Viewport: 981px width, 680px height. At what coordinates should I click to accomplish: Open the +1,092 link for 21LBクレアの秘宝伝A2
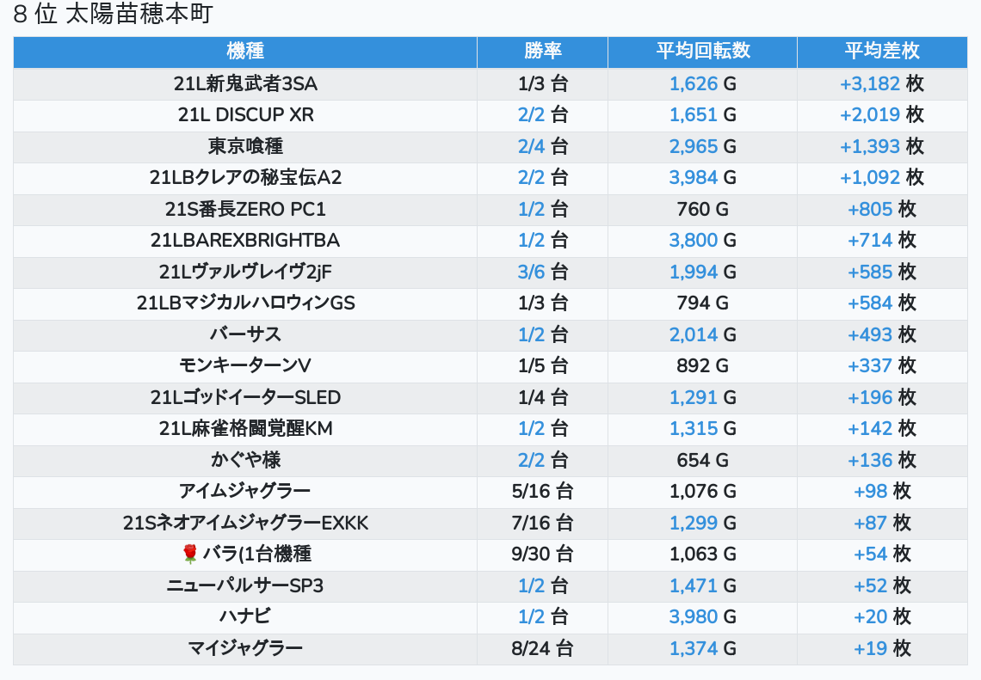click(870, 177)
